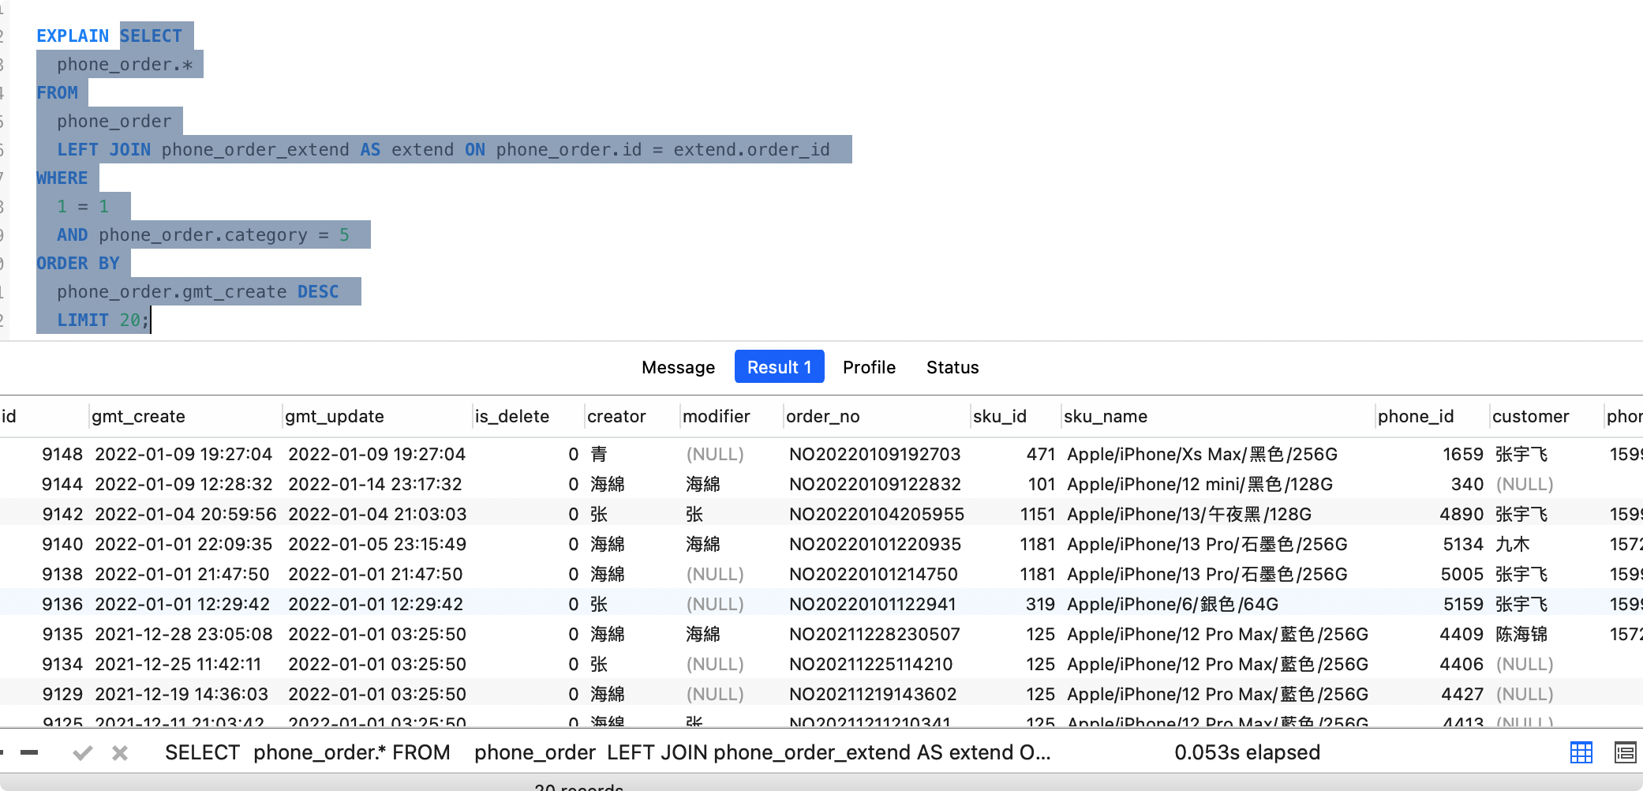Screen dimensions: 1643x791
Task: Click the delete record minus icon
Action: [x=29, y=753]
